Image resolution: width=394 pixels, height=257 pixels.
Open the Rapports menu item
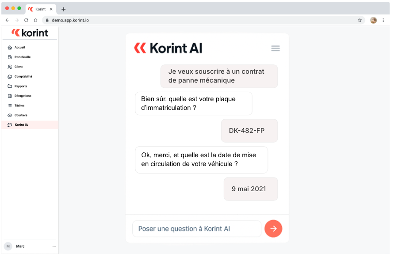(30, 86)
